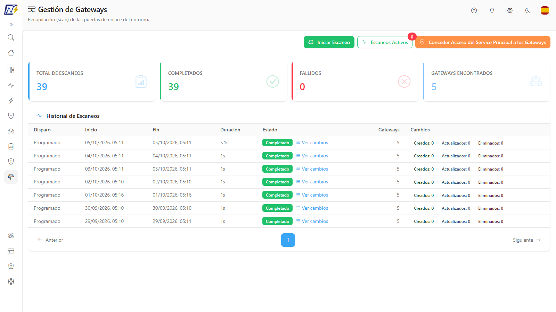Open the dashboard layout icon in the sidebar
This screenshot has width=556, height=312.
(11, 70)
